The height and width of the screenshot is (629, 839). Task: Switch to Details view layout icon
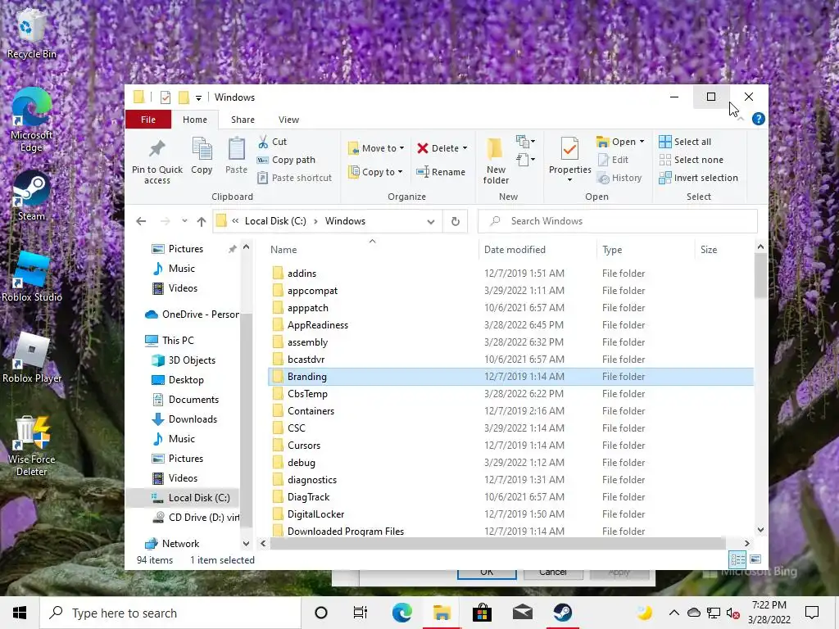[737, 559]
